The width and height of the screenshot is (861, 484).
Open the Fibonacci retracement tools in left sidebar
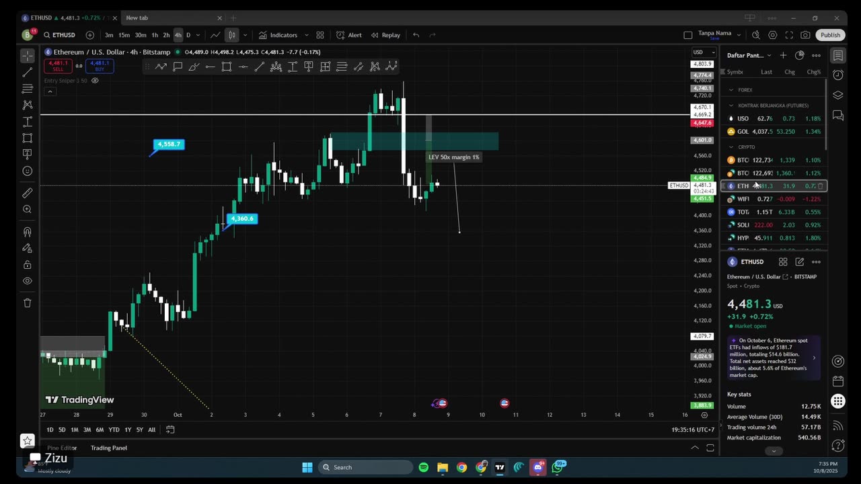click(28, 89)
